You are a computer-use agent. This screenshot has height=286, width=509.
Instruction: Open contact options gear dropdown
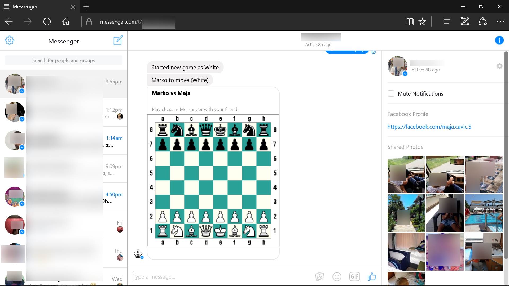pyautogui.click(x=499, y=66)
